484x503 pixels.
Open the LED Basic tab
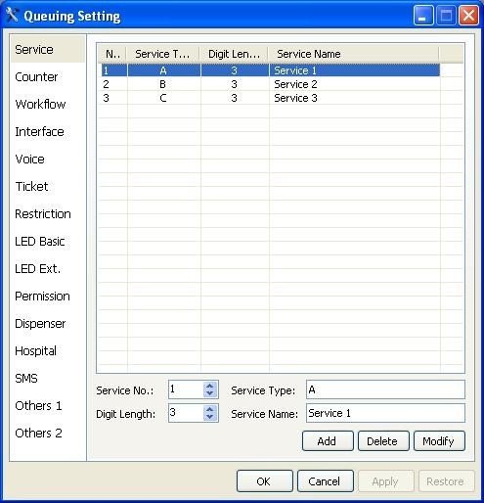(x=40, y=242)
